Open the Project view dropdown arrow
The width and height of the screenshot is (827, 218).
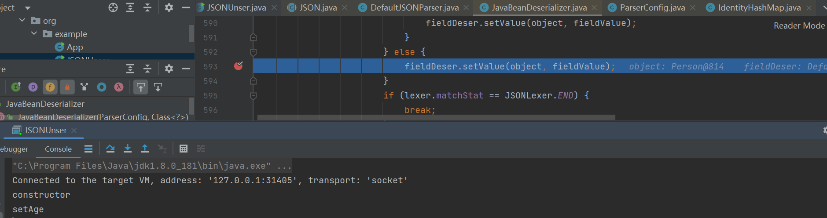28,8
